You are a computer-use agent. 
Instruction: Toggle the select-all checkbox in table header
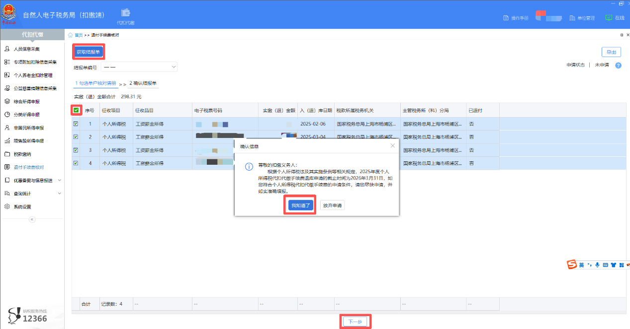coord(76,110)
